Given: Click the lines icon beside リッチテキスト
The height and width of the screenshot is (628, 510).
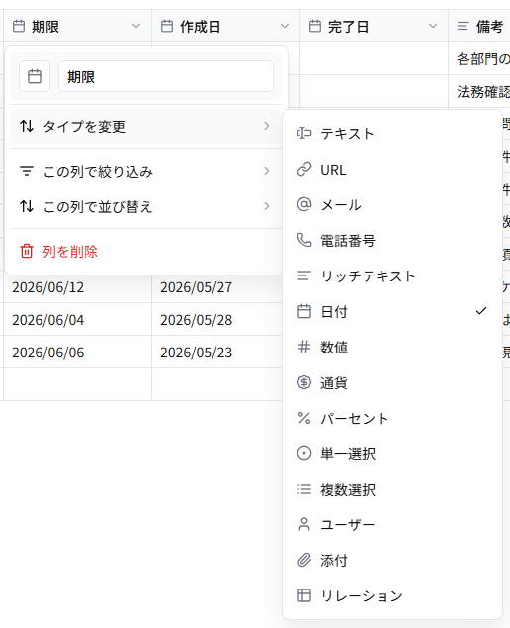Looking at the screenshot, I should pos(304,275).
